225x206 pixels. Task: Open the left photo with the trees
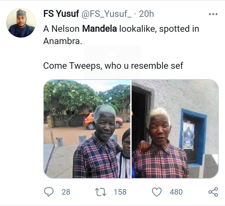pyautogui.click(x=87, y=129)
